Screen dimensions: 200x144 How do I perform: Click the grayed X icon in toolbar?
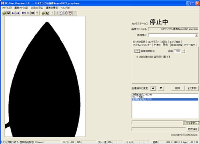coord(75,13)
